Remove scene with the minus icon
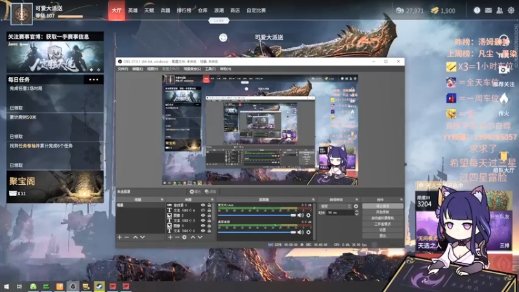519x292 pixels. [127, 237]
